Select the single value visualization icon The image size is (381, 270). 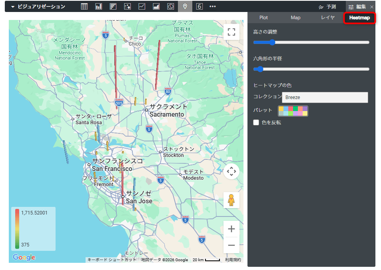click(199, 6)
